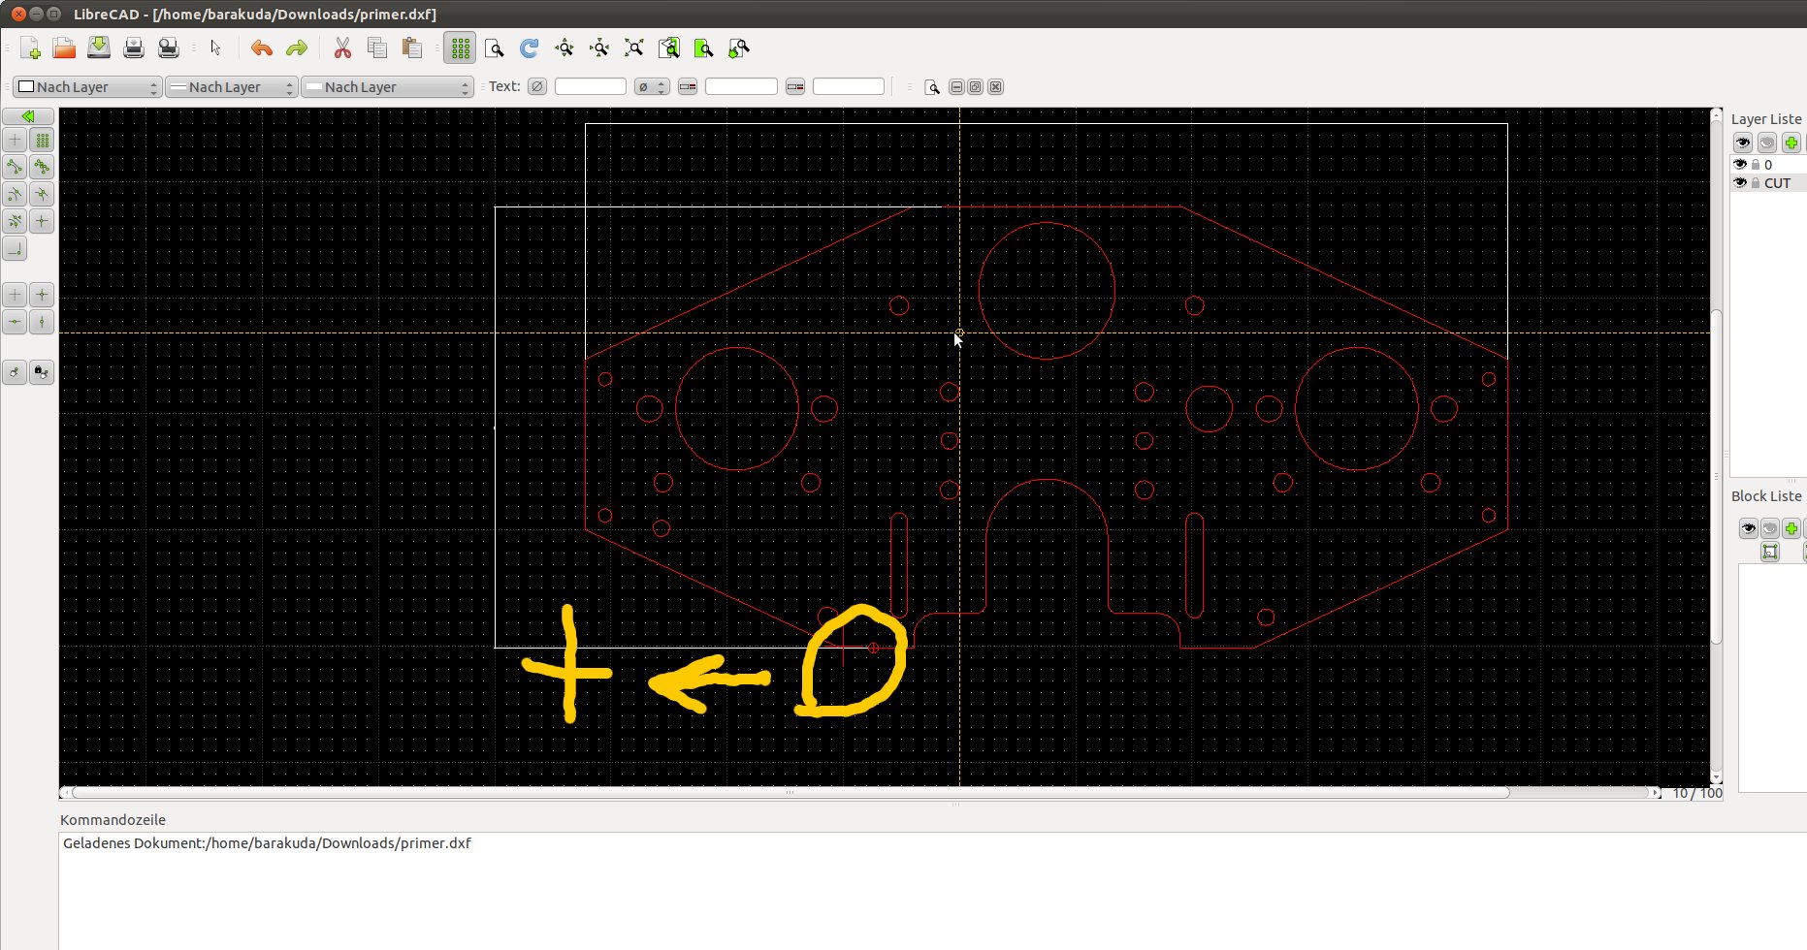Toggle snap to endpoints
1807x950 pixels.
[15, 168]
